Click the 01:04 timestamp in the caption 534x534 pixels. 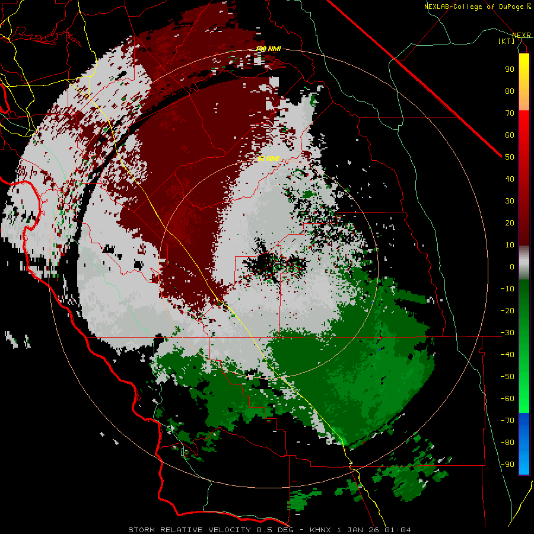(x=398, y=530)
